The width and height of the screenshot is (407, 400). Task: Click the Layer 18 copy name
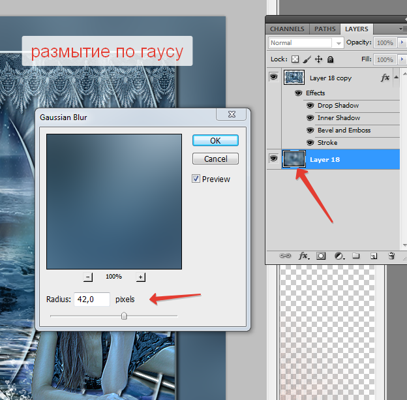[x=331, y=78]
